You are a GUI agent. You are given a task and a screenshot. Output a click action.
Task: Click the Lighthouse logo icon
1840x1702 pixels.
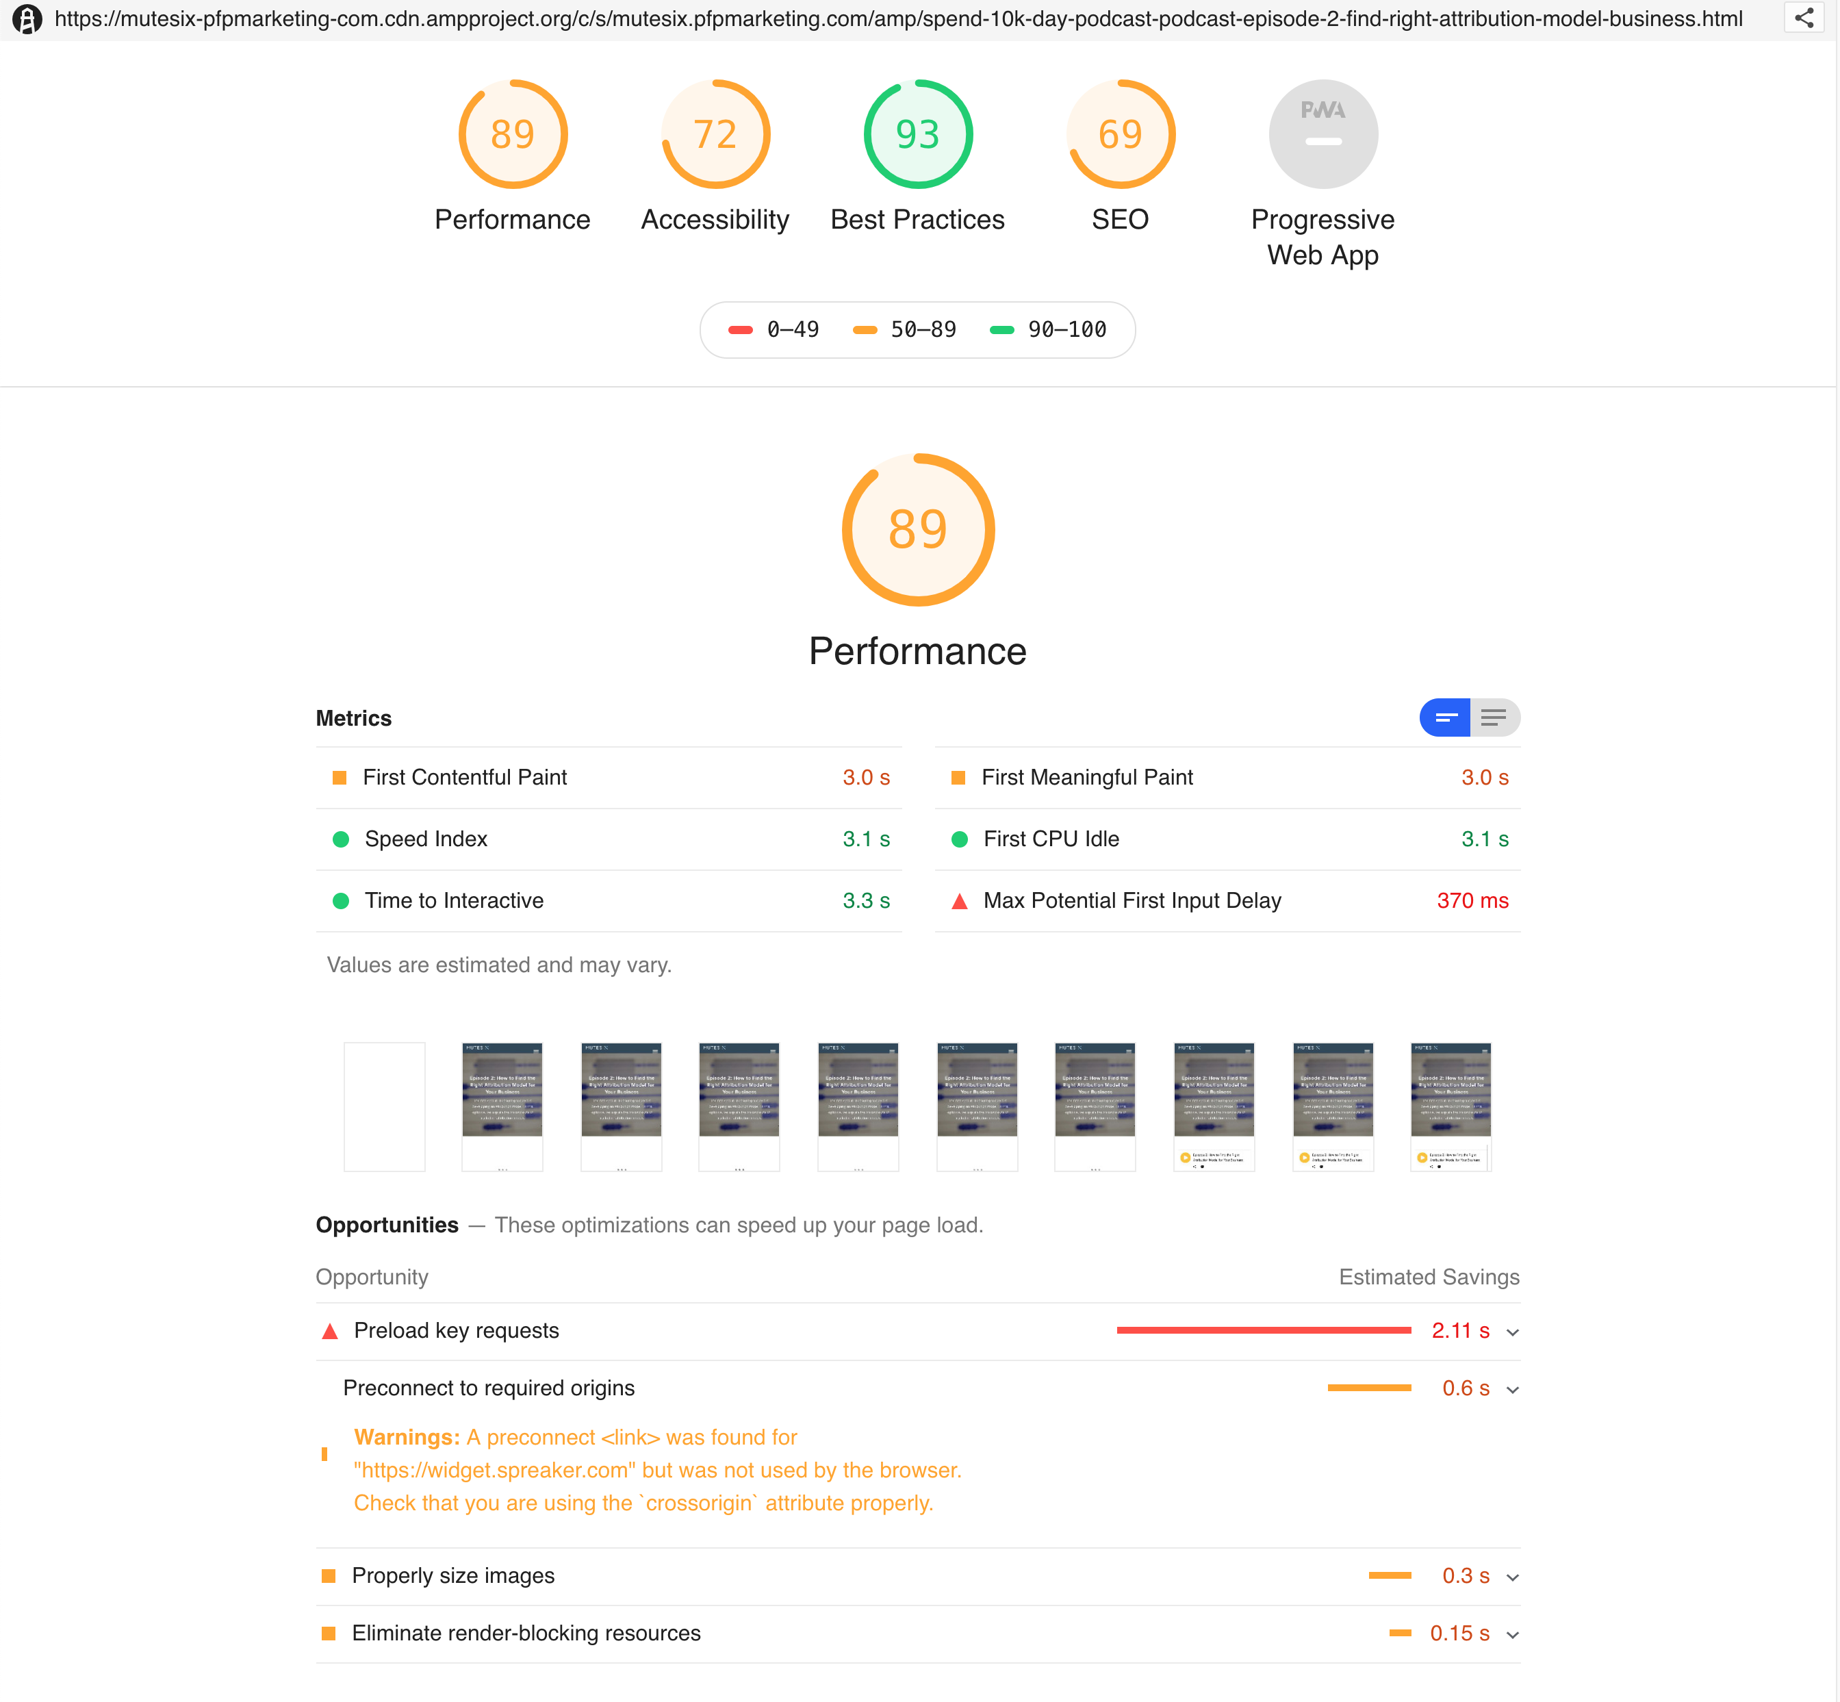click(x=27, y=18)
